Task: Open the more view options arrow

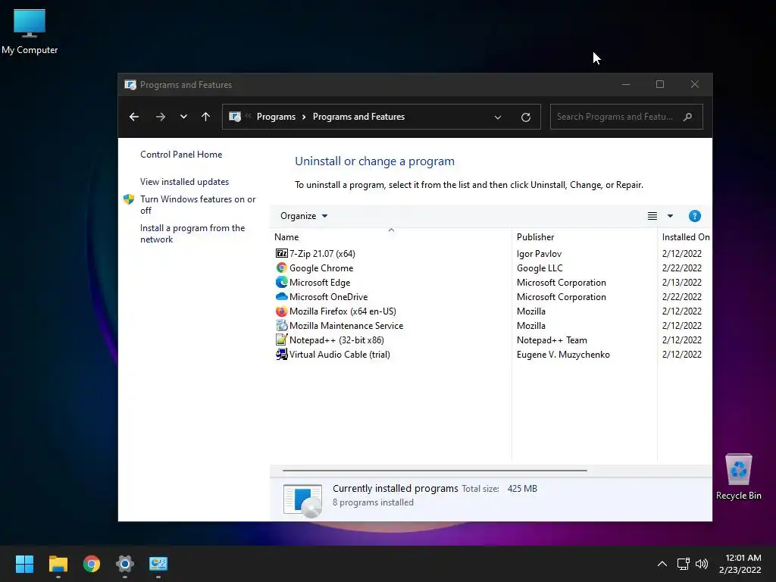Action: point(670,216)
